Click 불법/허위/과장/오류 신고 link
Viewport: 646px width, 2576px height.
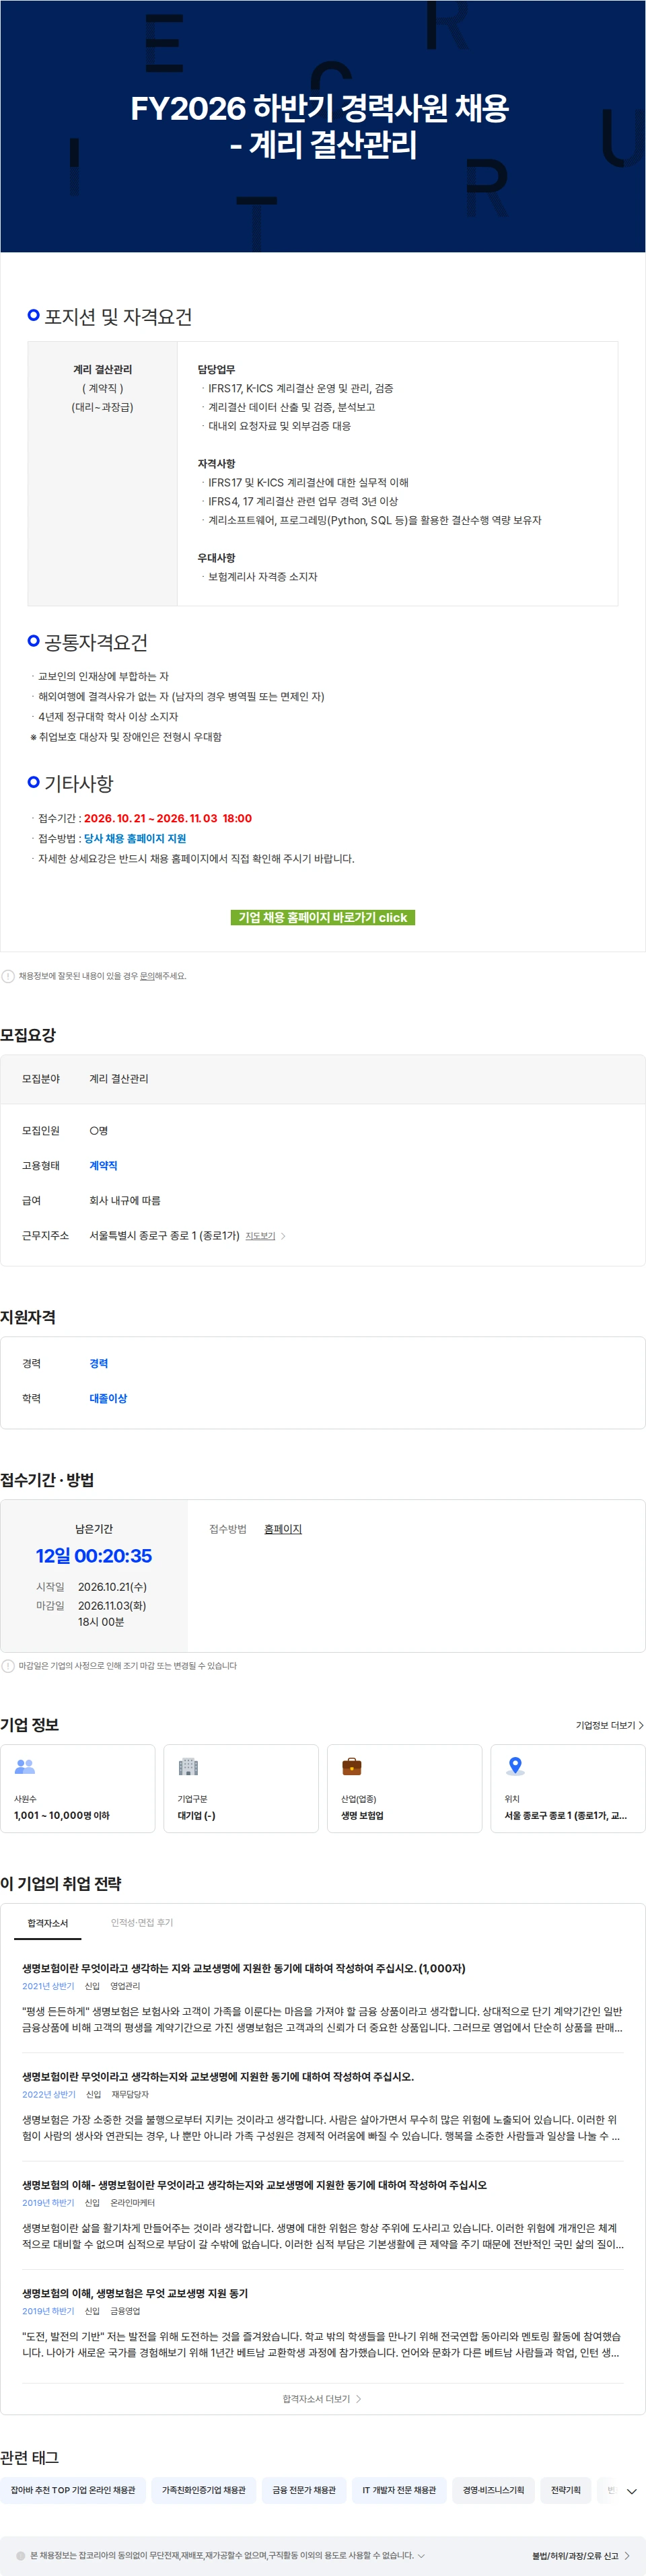click(580, 2556)
